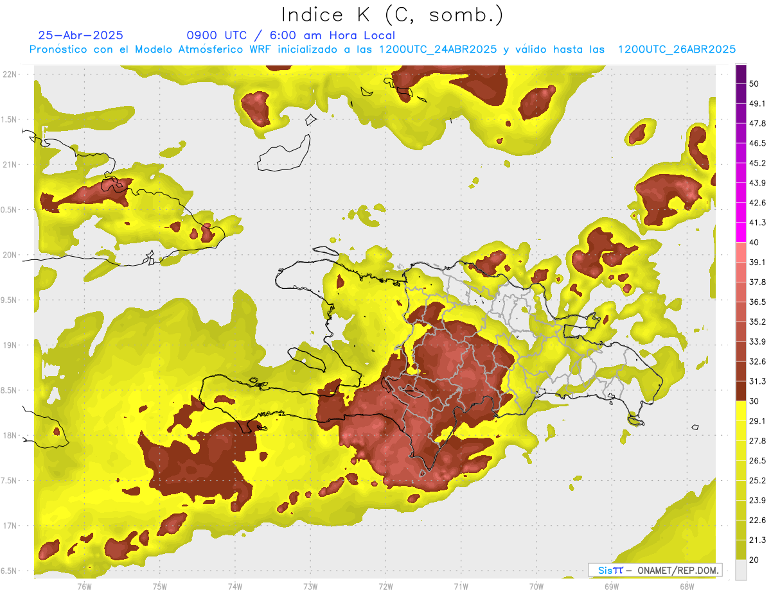Click the "17N" latitude label
Viewport: 771px width, 595px height.
[x=10, y=526]
